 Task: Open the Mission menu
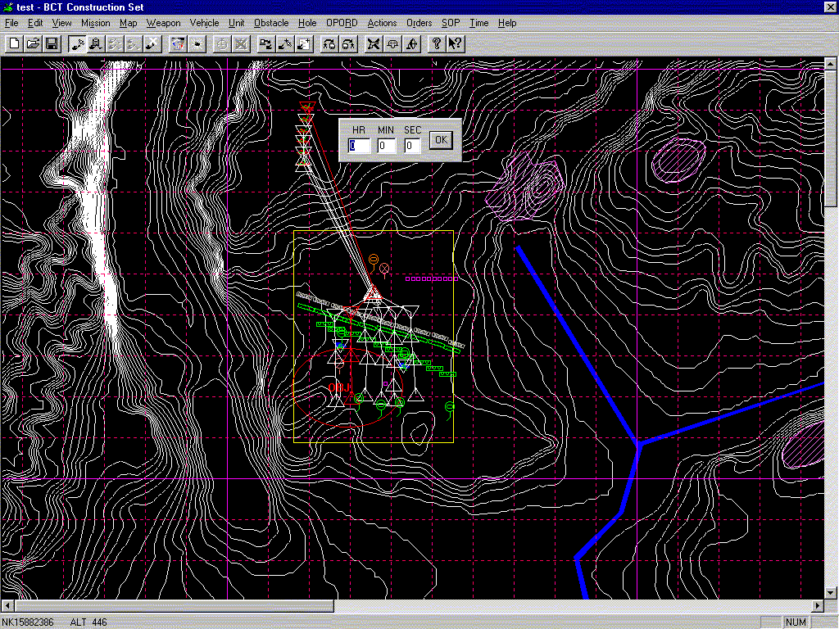[95, 23]
